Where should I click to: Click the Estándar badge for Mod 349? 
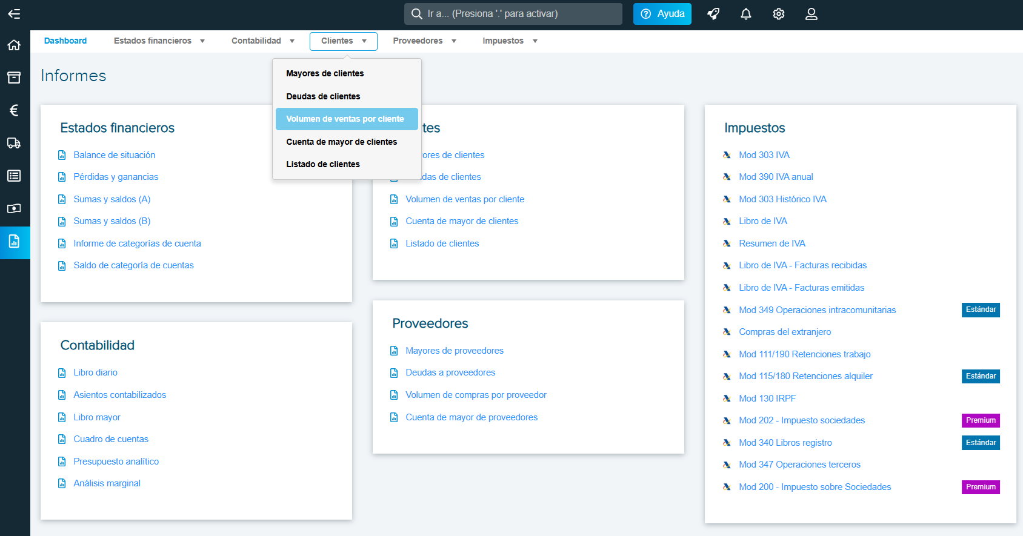coord(981,310)
